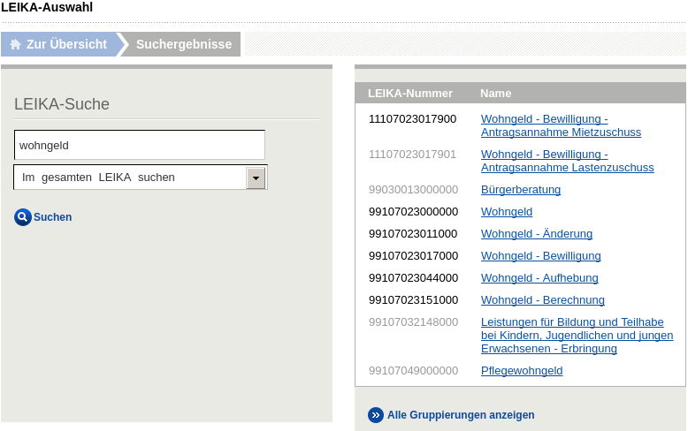Open Leistungen für Bildung und Teilhabe link
The image size is (688, 431).
coord(577,335)
